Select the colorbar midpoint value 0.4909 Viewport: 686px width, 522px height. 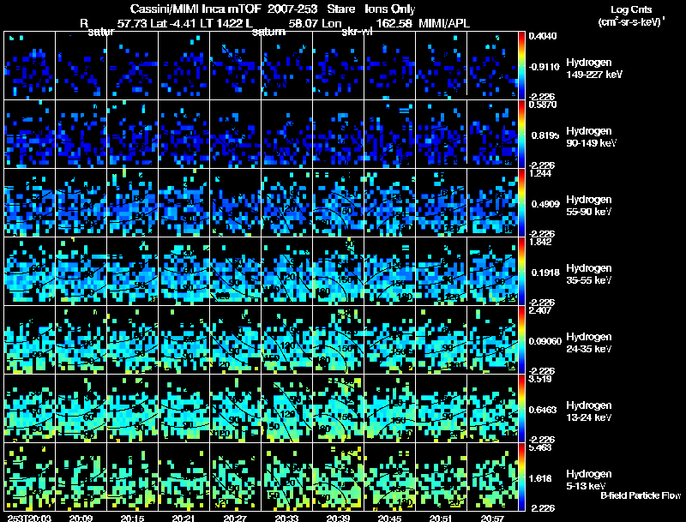[545, 204]
